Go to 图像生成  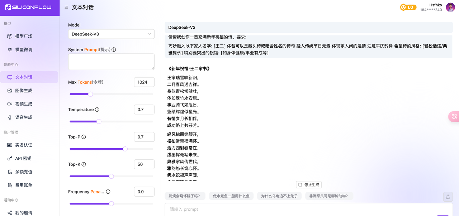tap(29, 90)
